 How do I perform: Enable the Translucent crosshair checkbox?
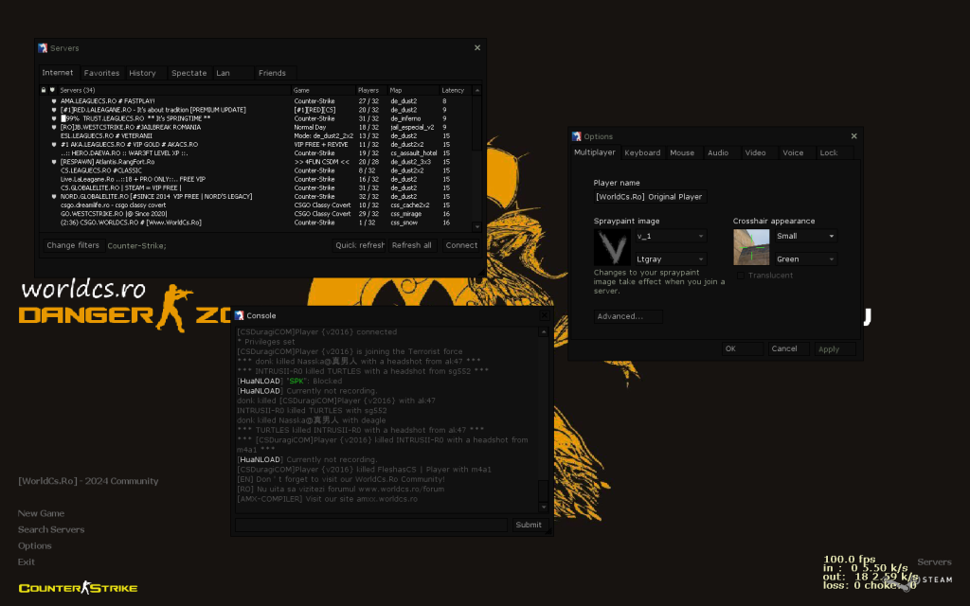tap(741, 276)
